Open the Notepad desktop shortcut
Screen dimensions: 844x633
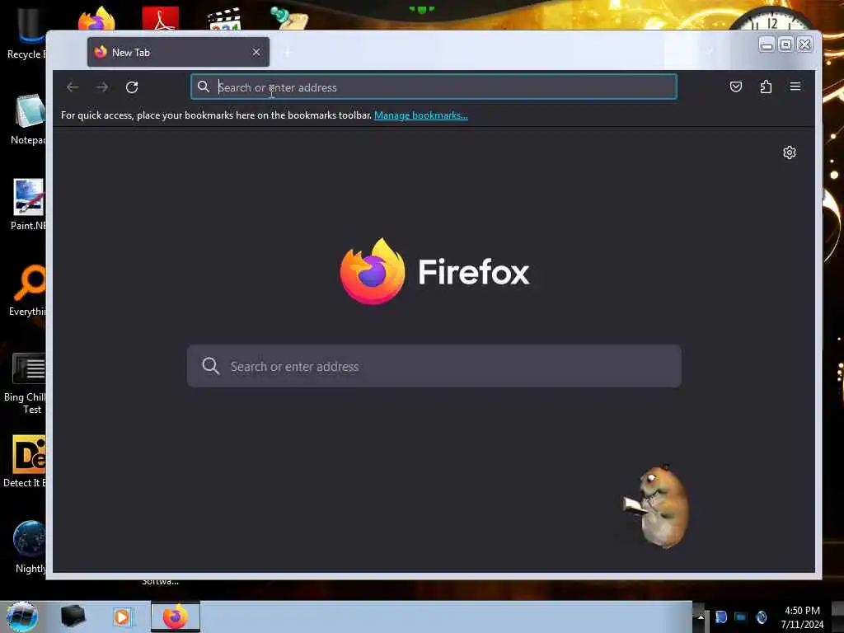tap(27, 119)
